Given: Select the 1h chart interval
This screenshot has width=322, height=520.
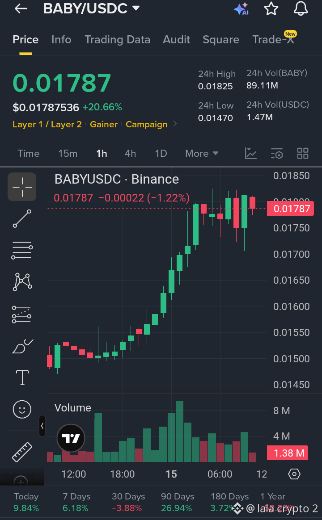Looking at the screenshot, I should pyautogui.click(x=102, y=154).
